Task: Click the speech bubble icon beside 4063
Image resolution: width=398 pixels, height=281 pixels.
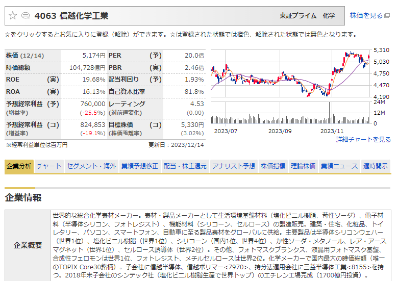Action: pos(26,16)
